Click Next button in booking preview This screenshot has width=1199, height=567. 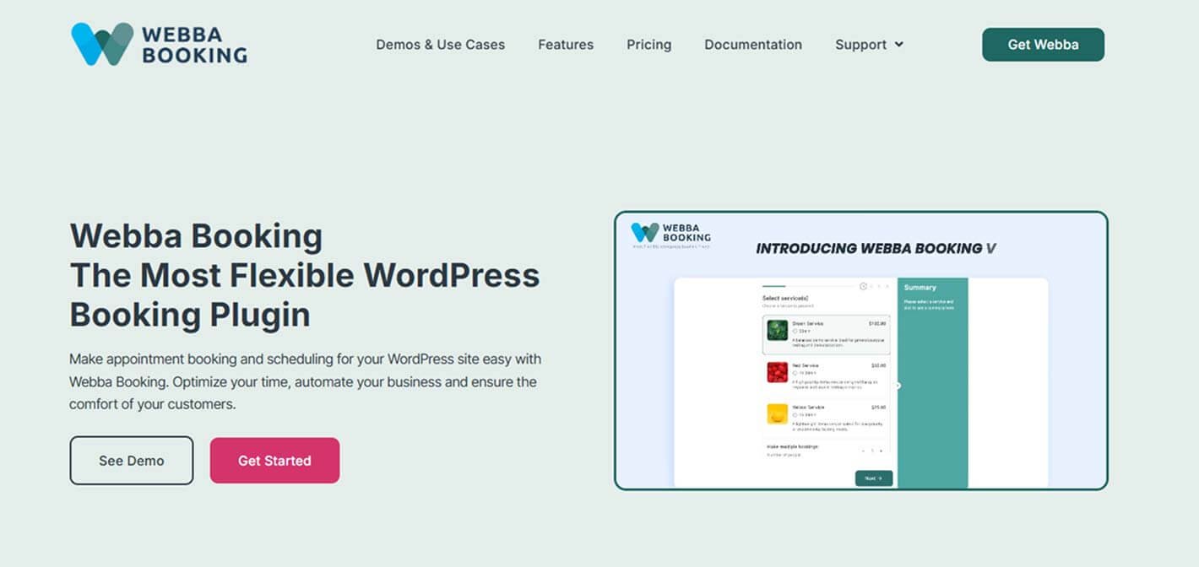(x=873, y=478)
